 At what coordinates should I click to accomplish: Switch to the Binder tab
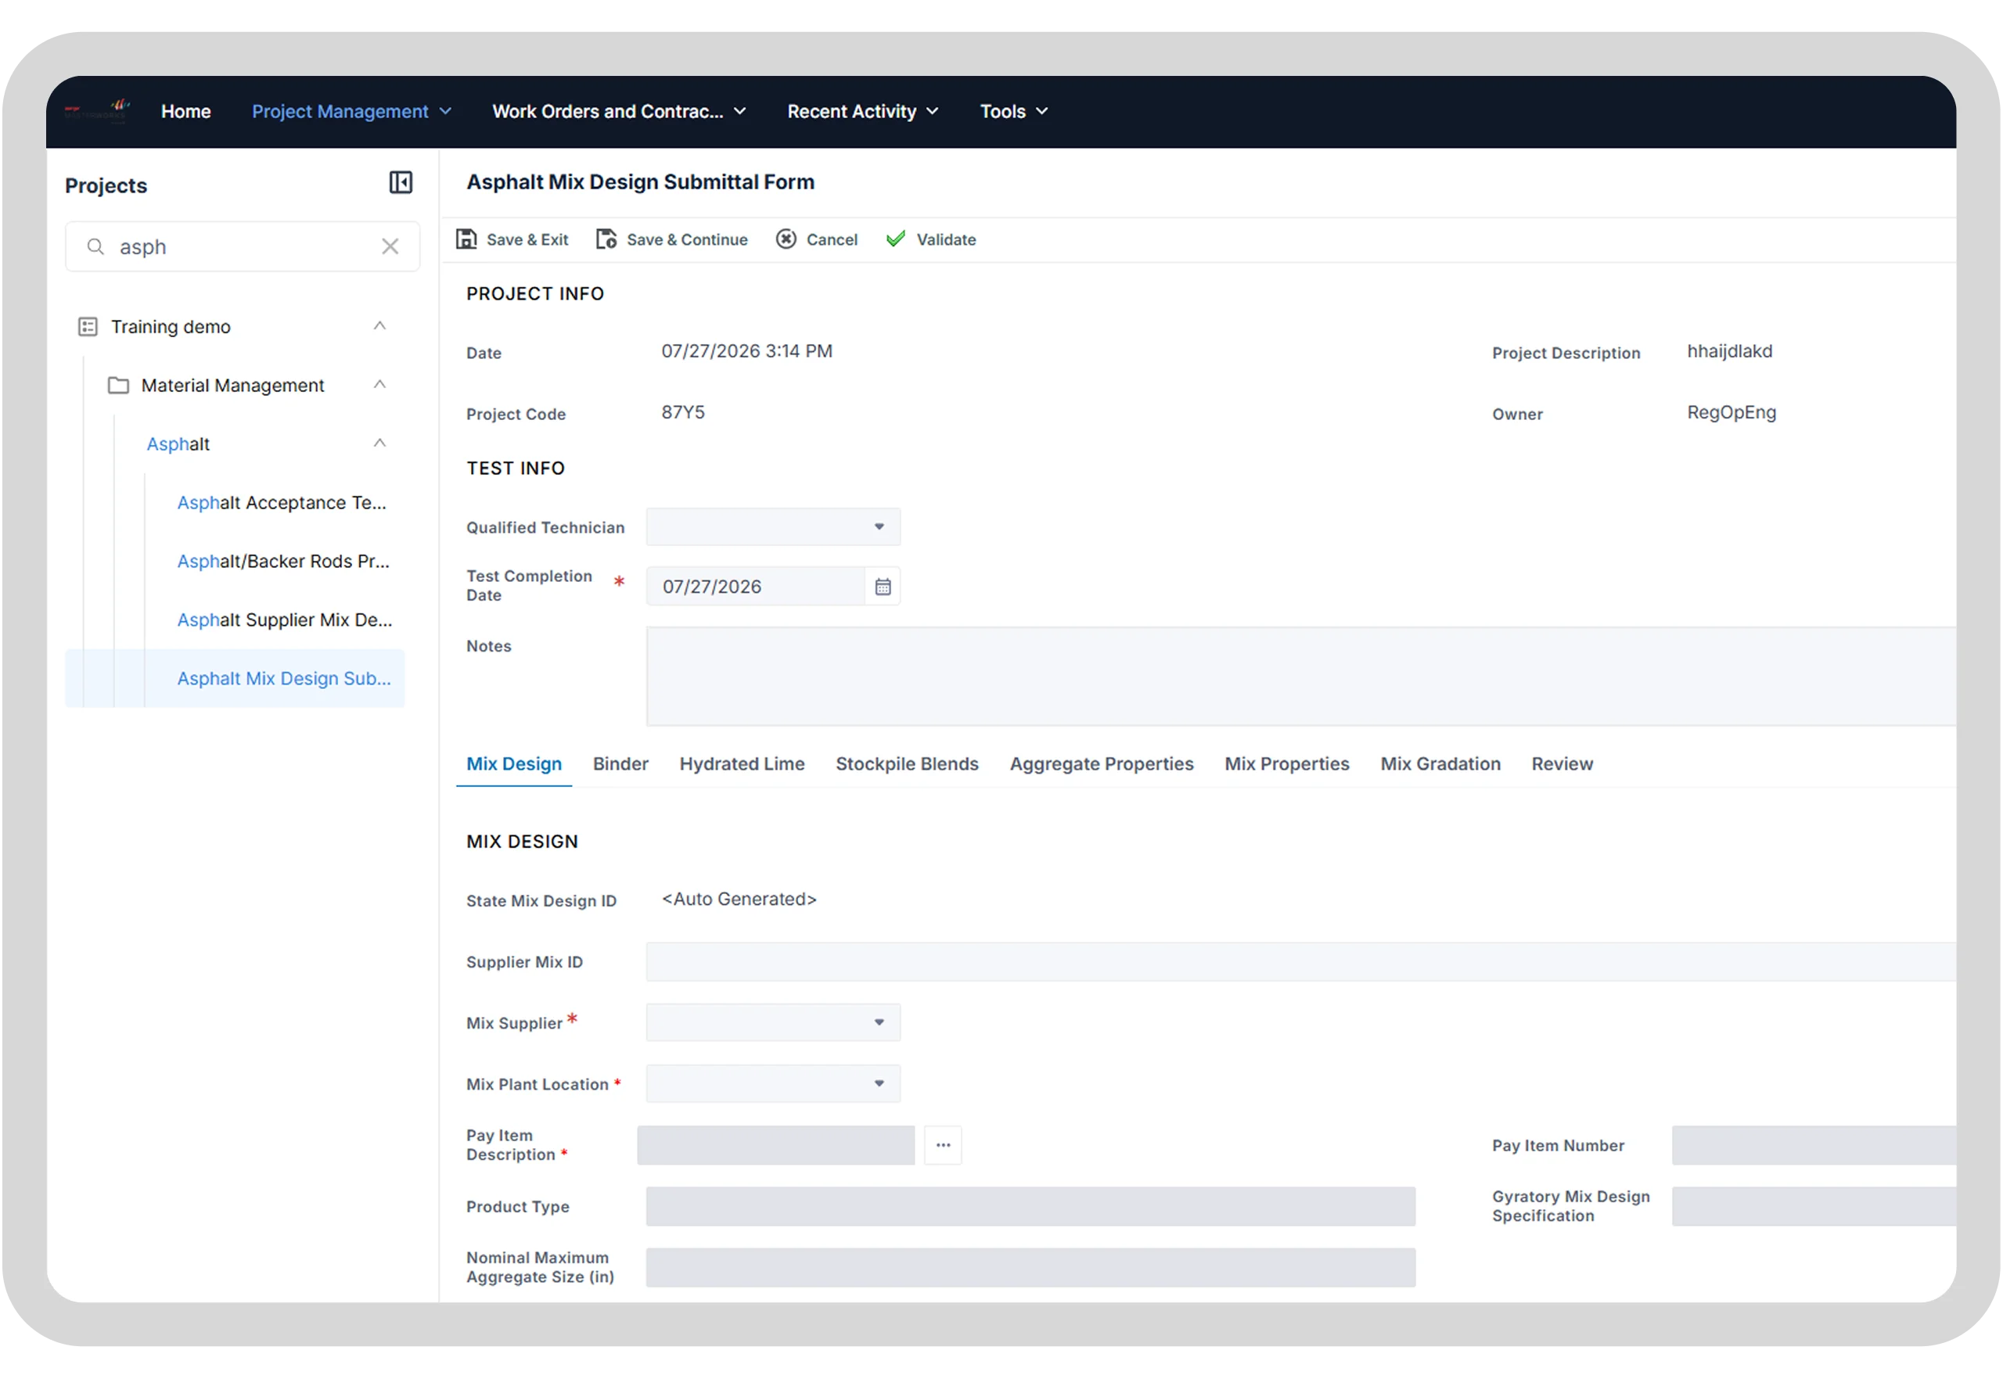[x=620, y=765]
